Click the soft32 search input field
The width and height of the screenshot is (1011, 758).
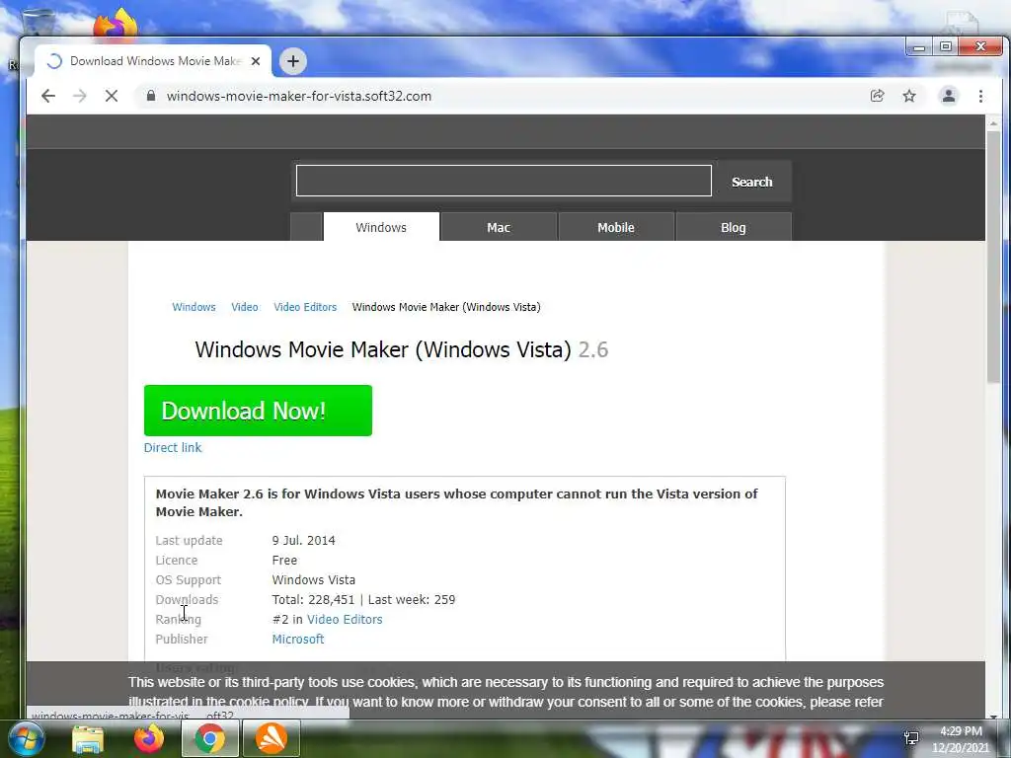(x=504, y=181)
